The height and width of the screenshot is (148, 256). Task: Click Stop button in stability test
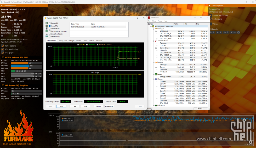tap(61, 106)
